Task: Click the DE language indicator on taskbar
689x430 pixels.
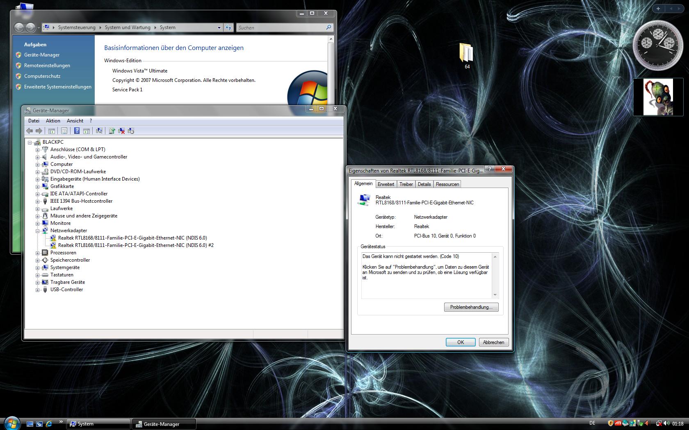Action: [592, 423]
